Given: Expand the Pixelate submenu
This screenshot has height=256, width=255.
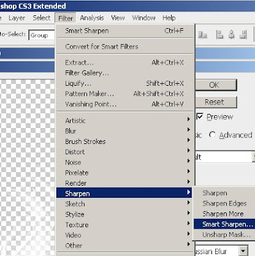Looking at the screenshot, I should 124,173.
